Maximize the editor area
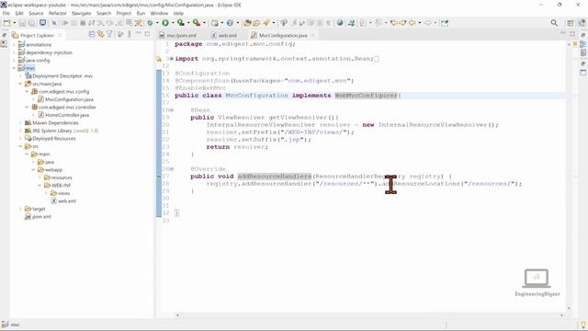This screenshot has height=331, width=588. 572,34
